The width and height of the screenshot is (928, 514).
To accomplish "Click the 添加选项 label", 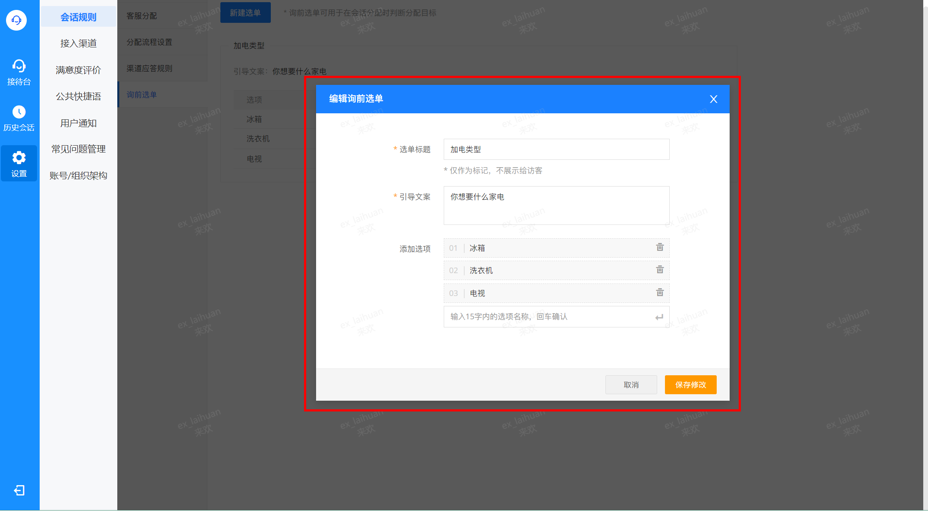I will [x=415, y=249].
